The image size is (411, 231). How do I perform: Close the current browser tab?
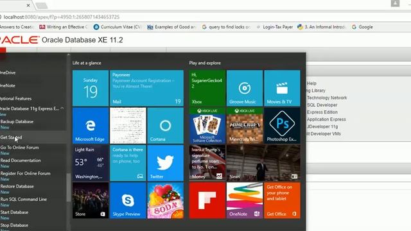click(x=28, y=5)
